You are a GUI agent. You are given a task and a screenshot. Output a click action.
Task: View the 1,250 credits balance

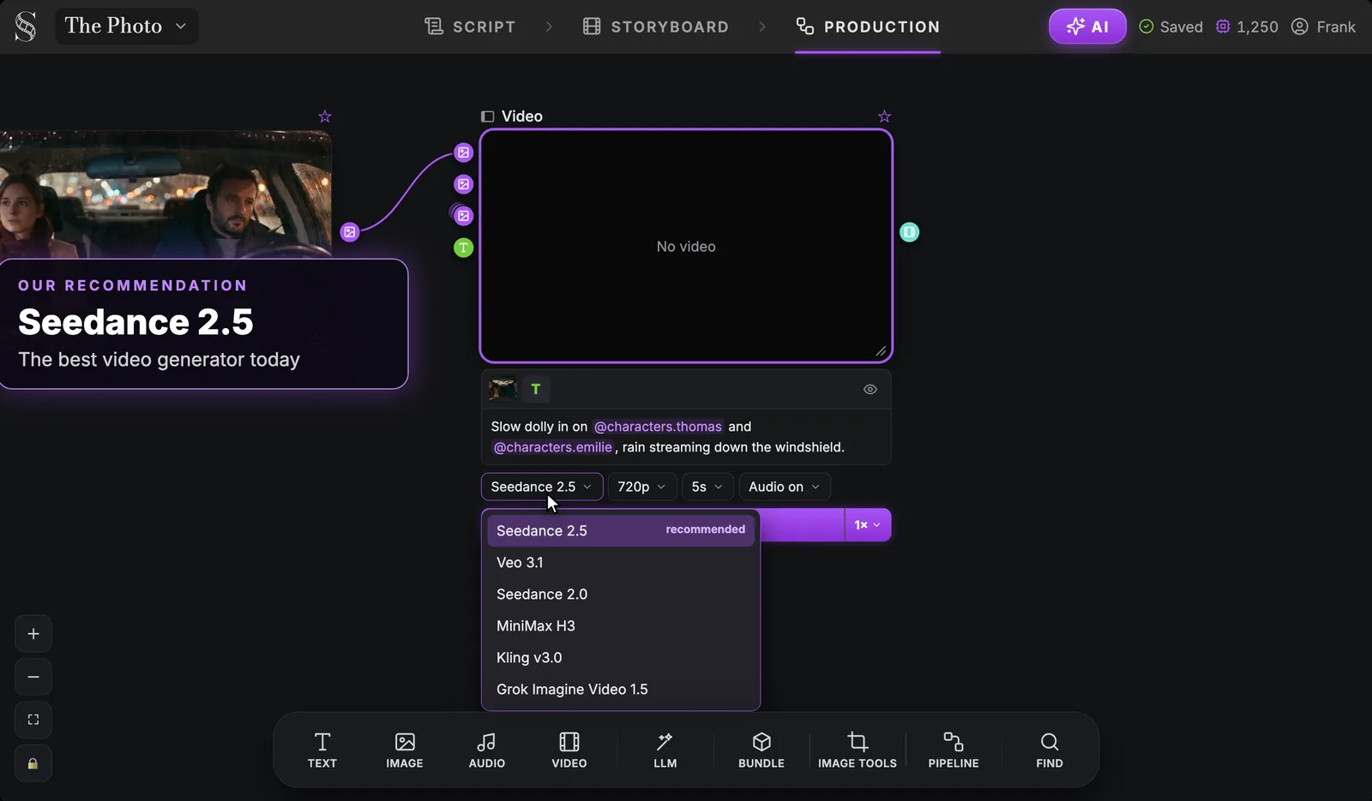pyautogui.click(x=1247, y=27)
